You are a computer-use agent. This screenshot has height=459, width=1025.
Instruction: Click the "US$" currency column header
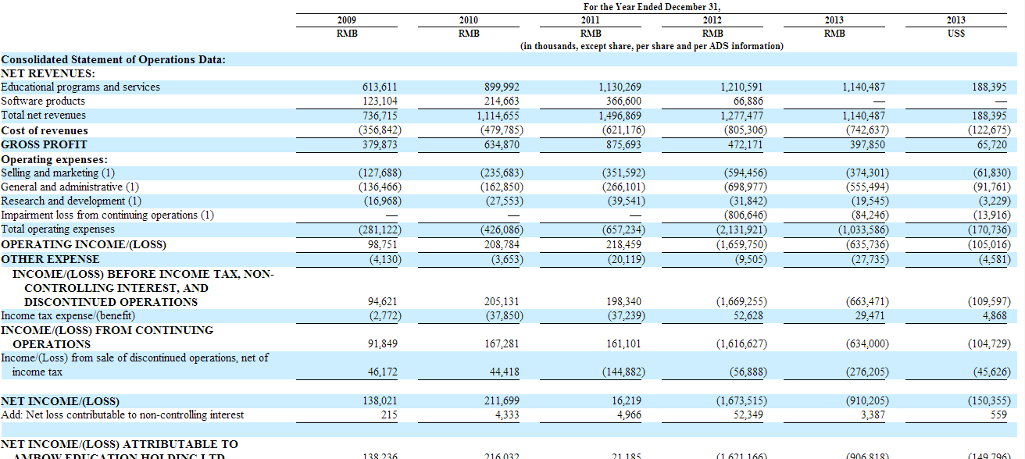point(955,34)
